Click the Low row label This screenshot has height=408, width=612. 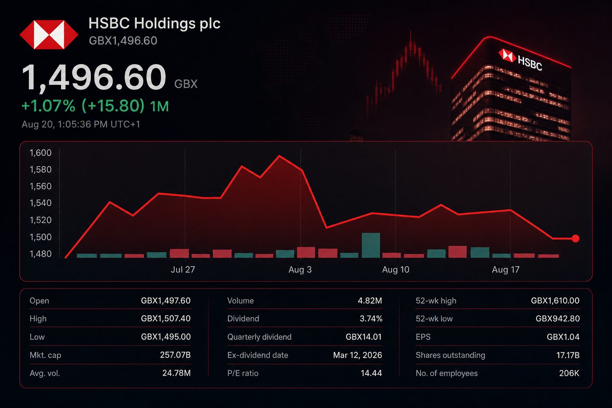pos(37,337)
